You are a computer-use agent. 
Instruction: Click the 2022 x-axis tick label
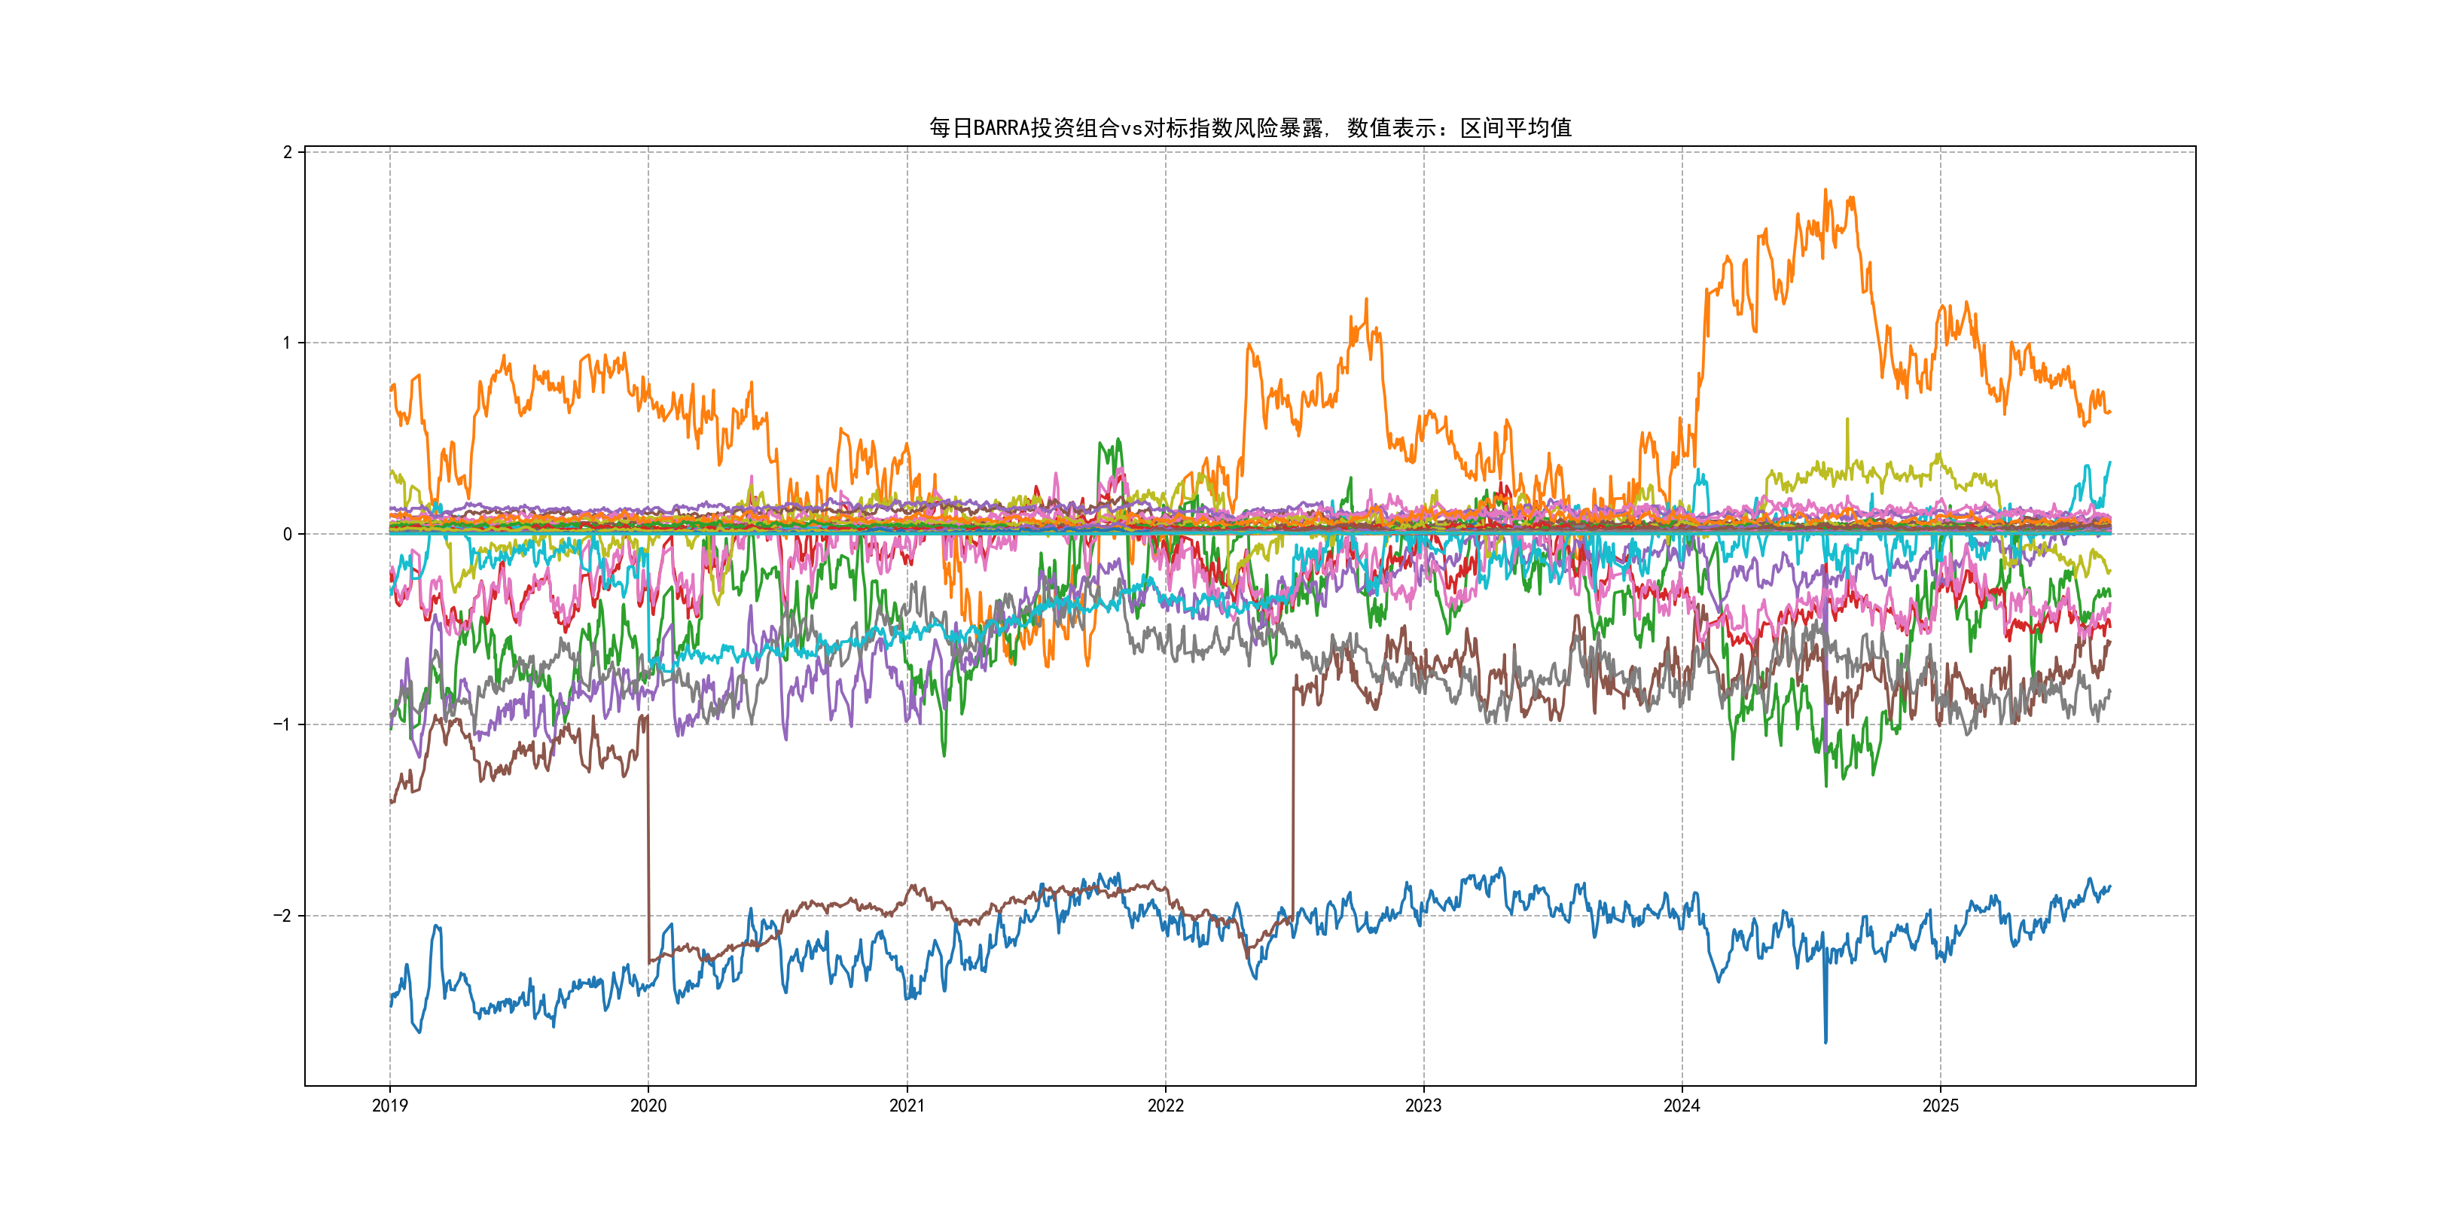[x=1165, y=1106]
